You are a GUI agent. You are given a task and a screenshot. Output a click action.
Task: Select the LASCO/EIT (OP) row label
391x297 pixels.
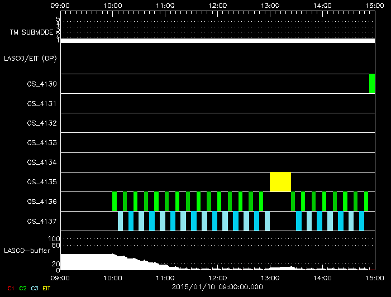coord(30,58)
